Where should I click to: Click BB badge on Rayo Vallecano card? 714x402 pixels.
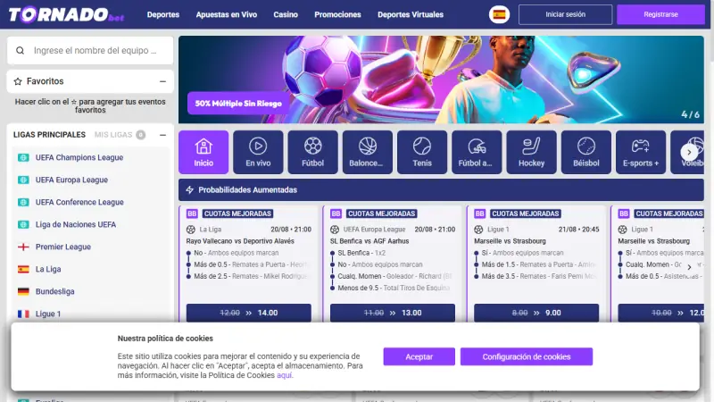point(192,214)
